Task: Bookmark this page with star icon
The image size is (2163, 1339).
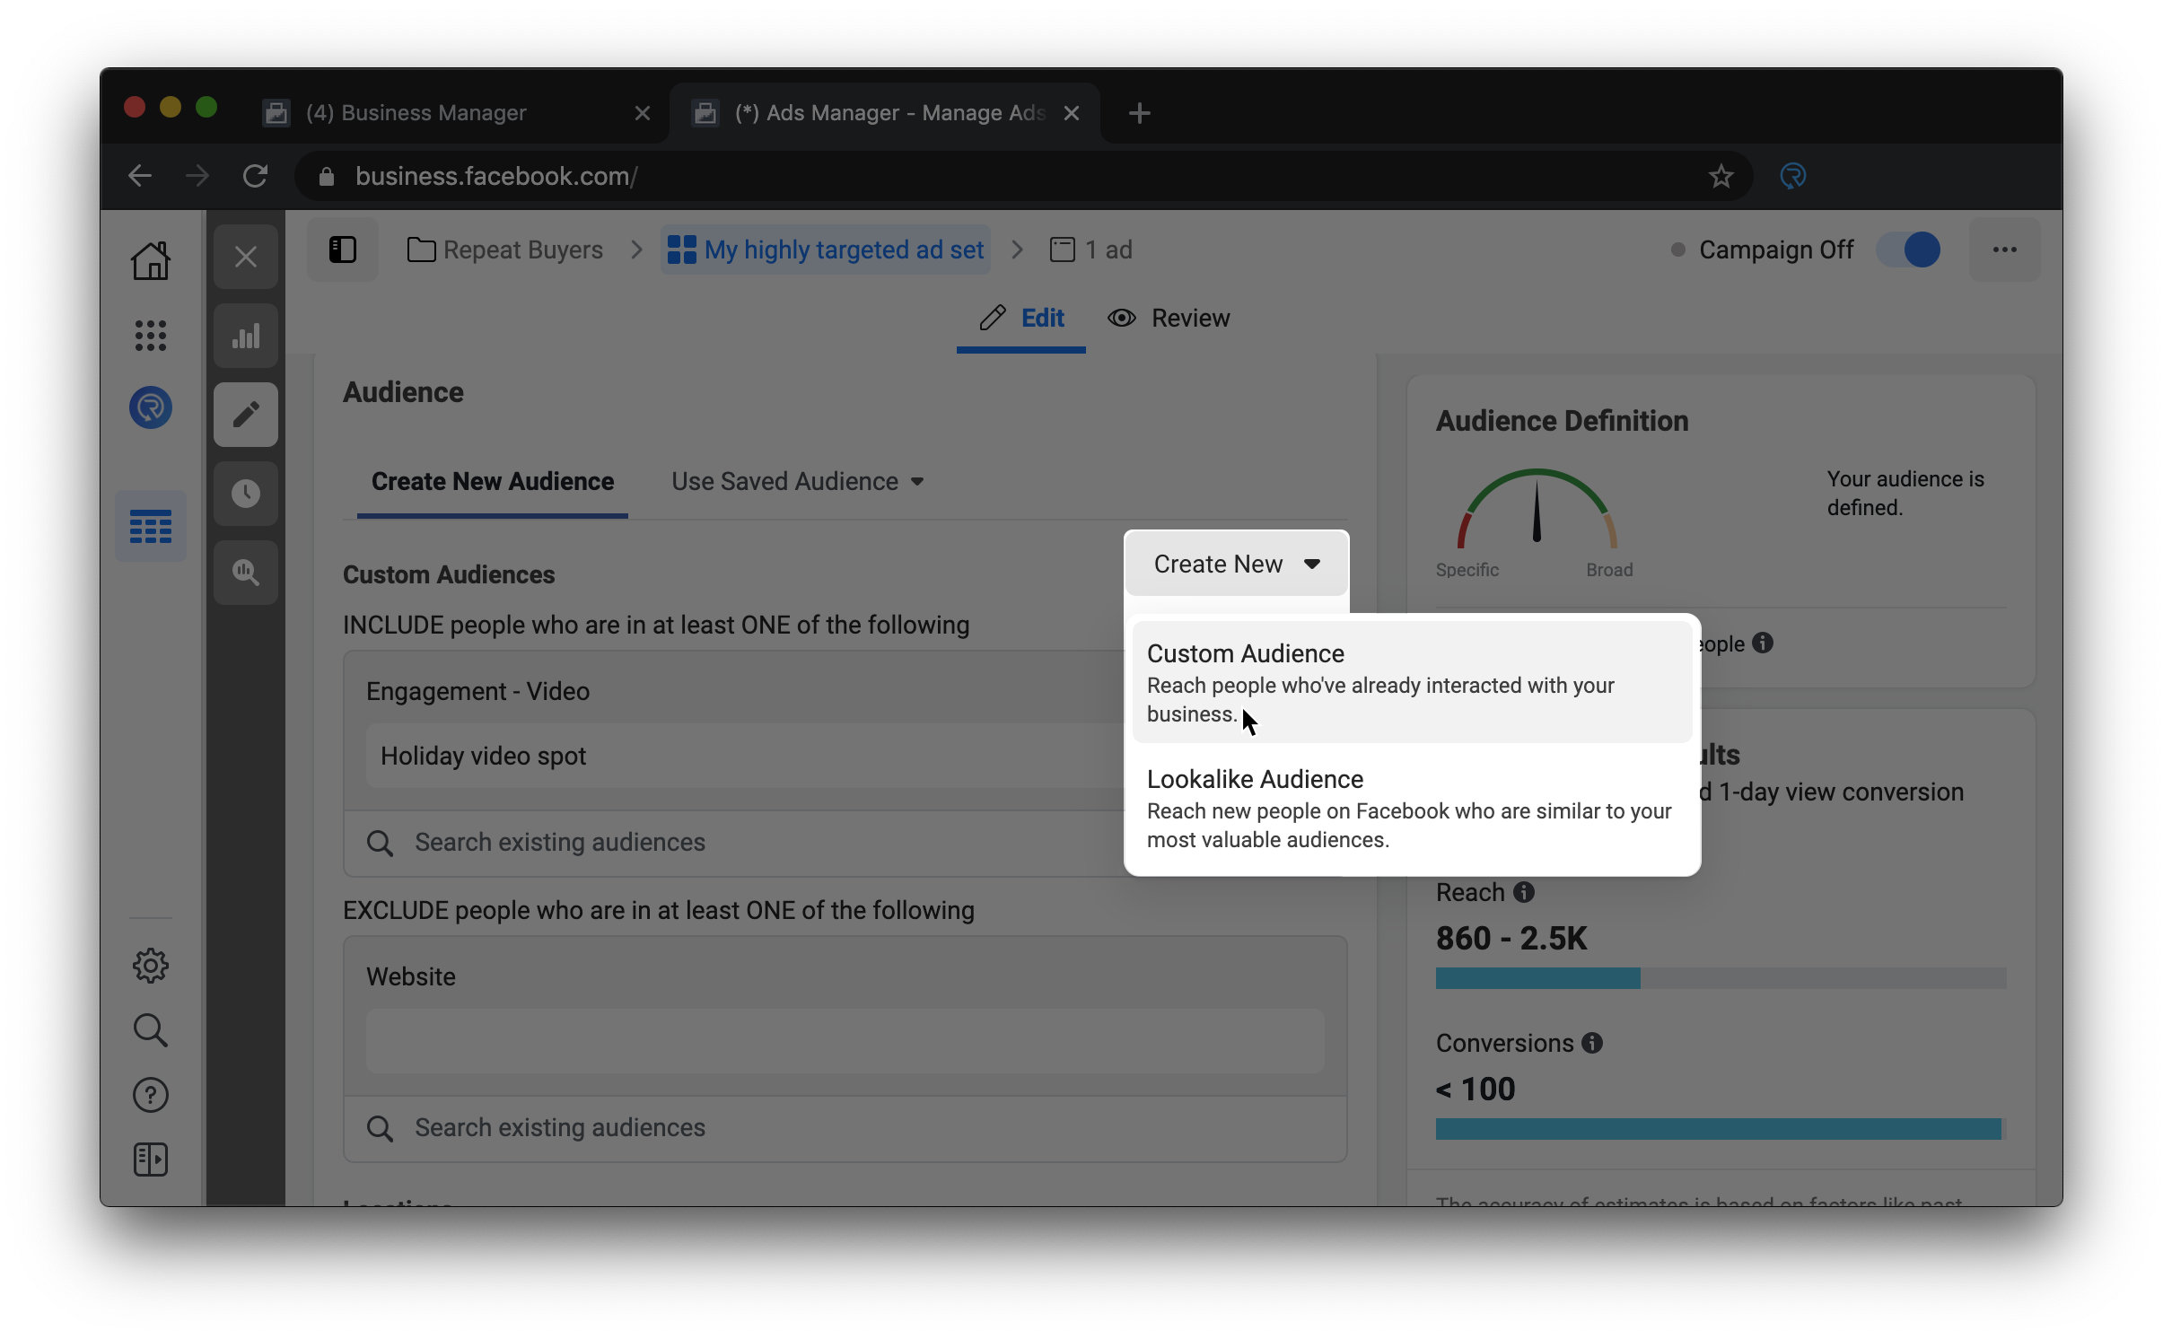Action: click(1721, 176)
